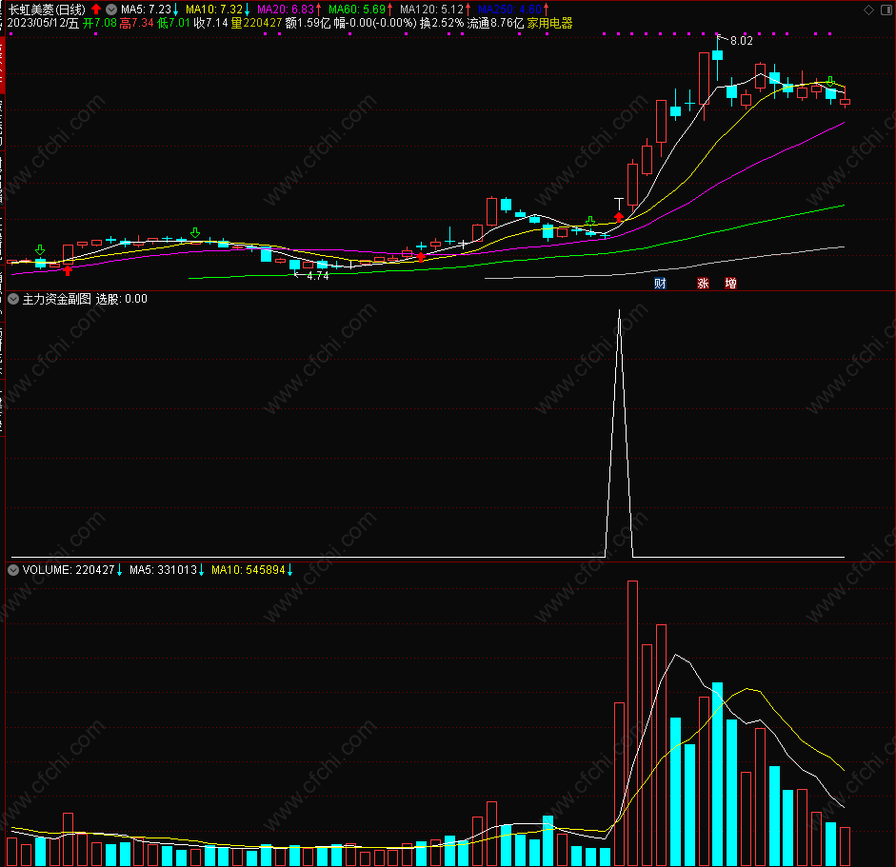The width and height of the screenshot is (896, 867).
Task: Click the 选股: 0.00 value
Action: pyautogui.click(x=121, y=299)
